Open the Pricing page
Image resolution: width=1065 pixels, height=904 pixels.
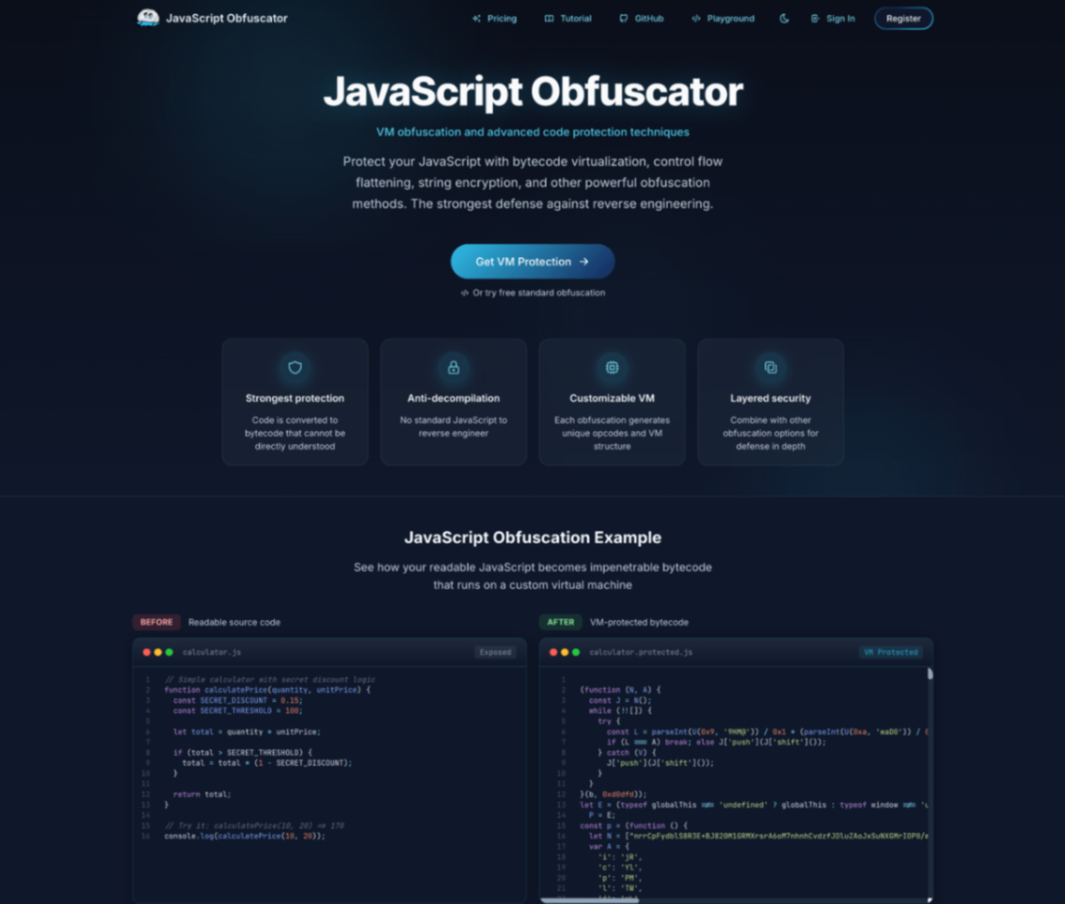[x=495, y=18]
